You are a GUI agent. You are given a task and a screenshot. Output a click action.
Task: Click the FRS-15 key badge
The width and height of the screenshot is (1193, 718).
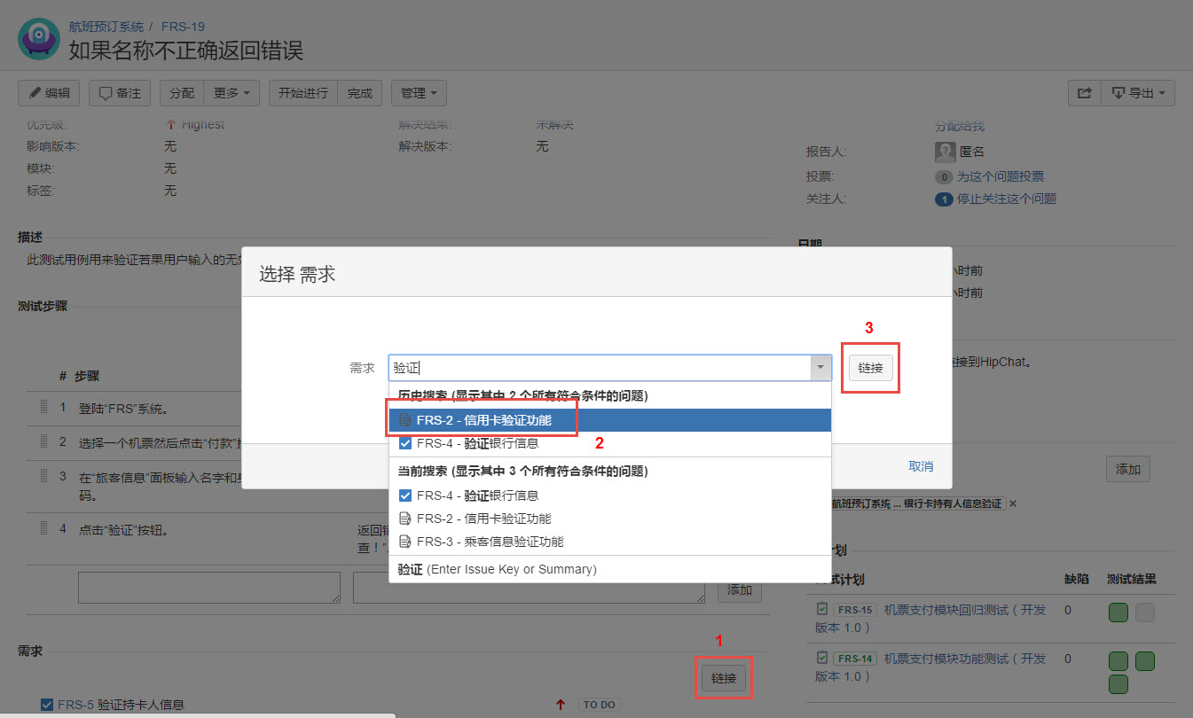pos(857,610)
